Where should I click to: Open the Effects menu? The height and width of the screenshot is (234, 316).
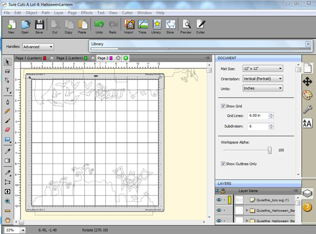tap(86, 12)
